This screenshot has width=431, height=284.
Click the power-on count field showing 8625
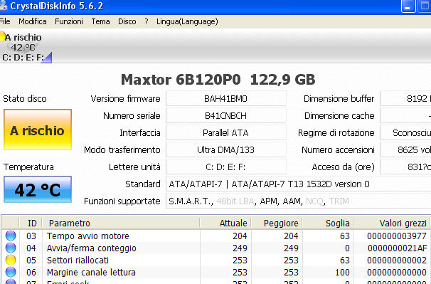pos(405,149)
